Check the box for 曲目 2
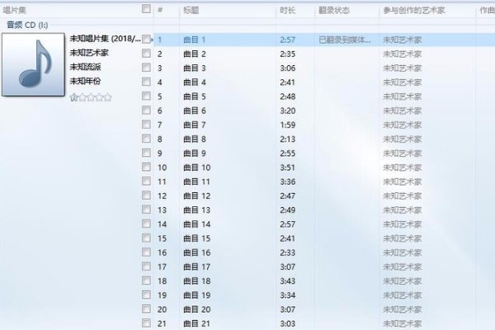 pyautogui.click(x=146, y=53)
